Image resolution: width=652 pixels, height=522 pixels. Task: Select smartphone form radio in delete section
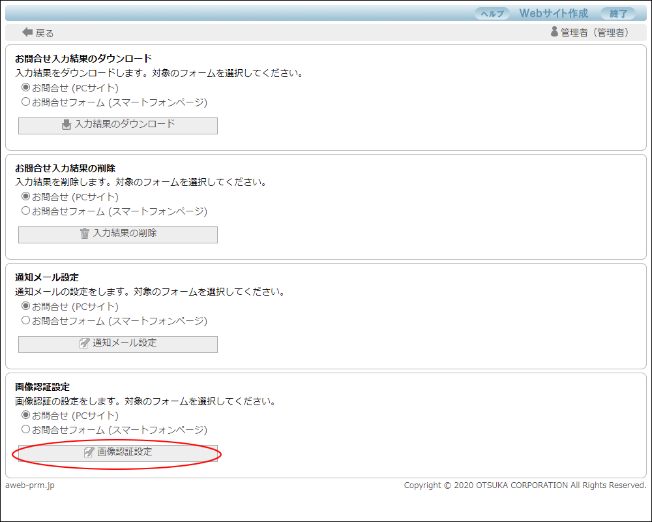[x=26, y=211]
